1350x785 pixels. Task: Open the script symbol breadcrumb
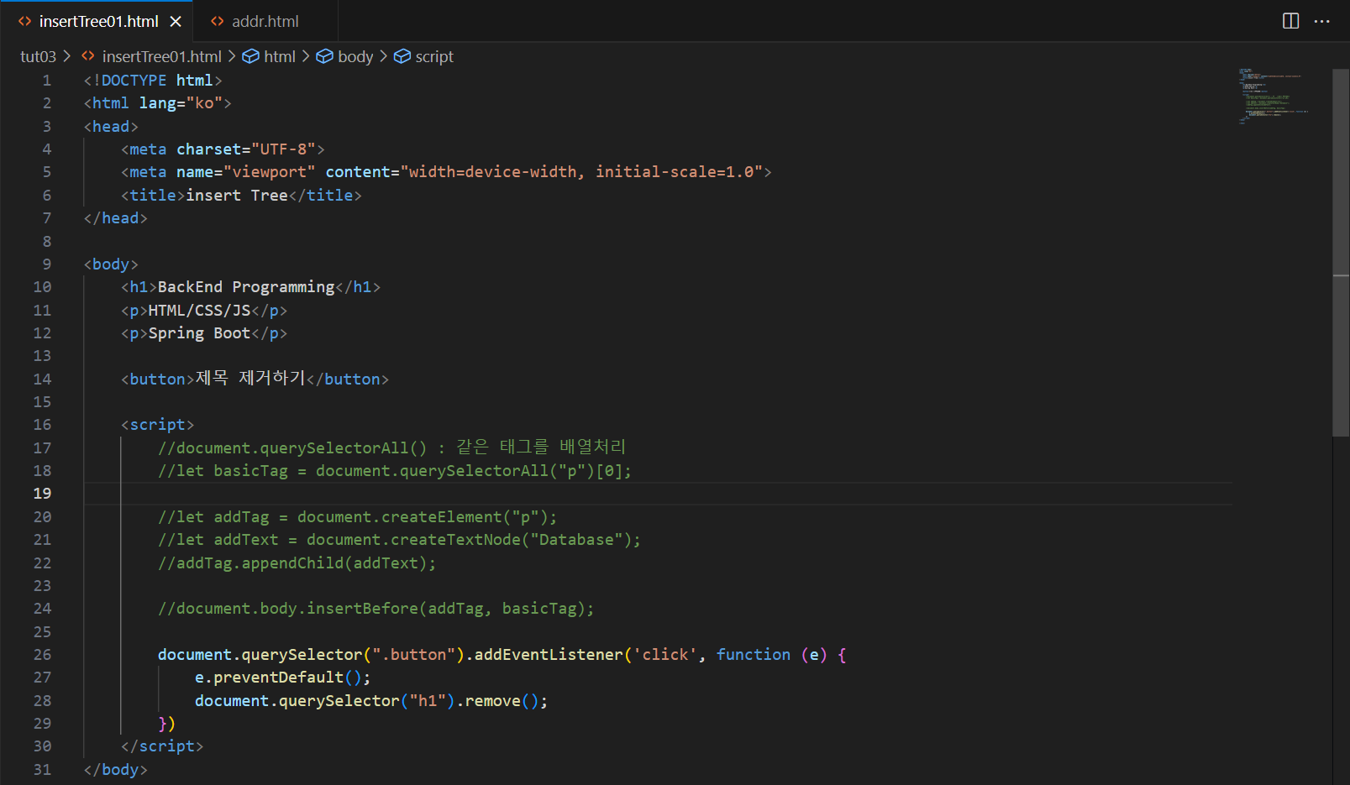434,56
